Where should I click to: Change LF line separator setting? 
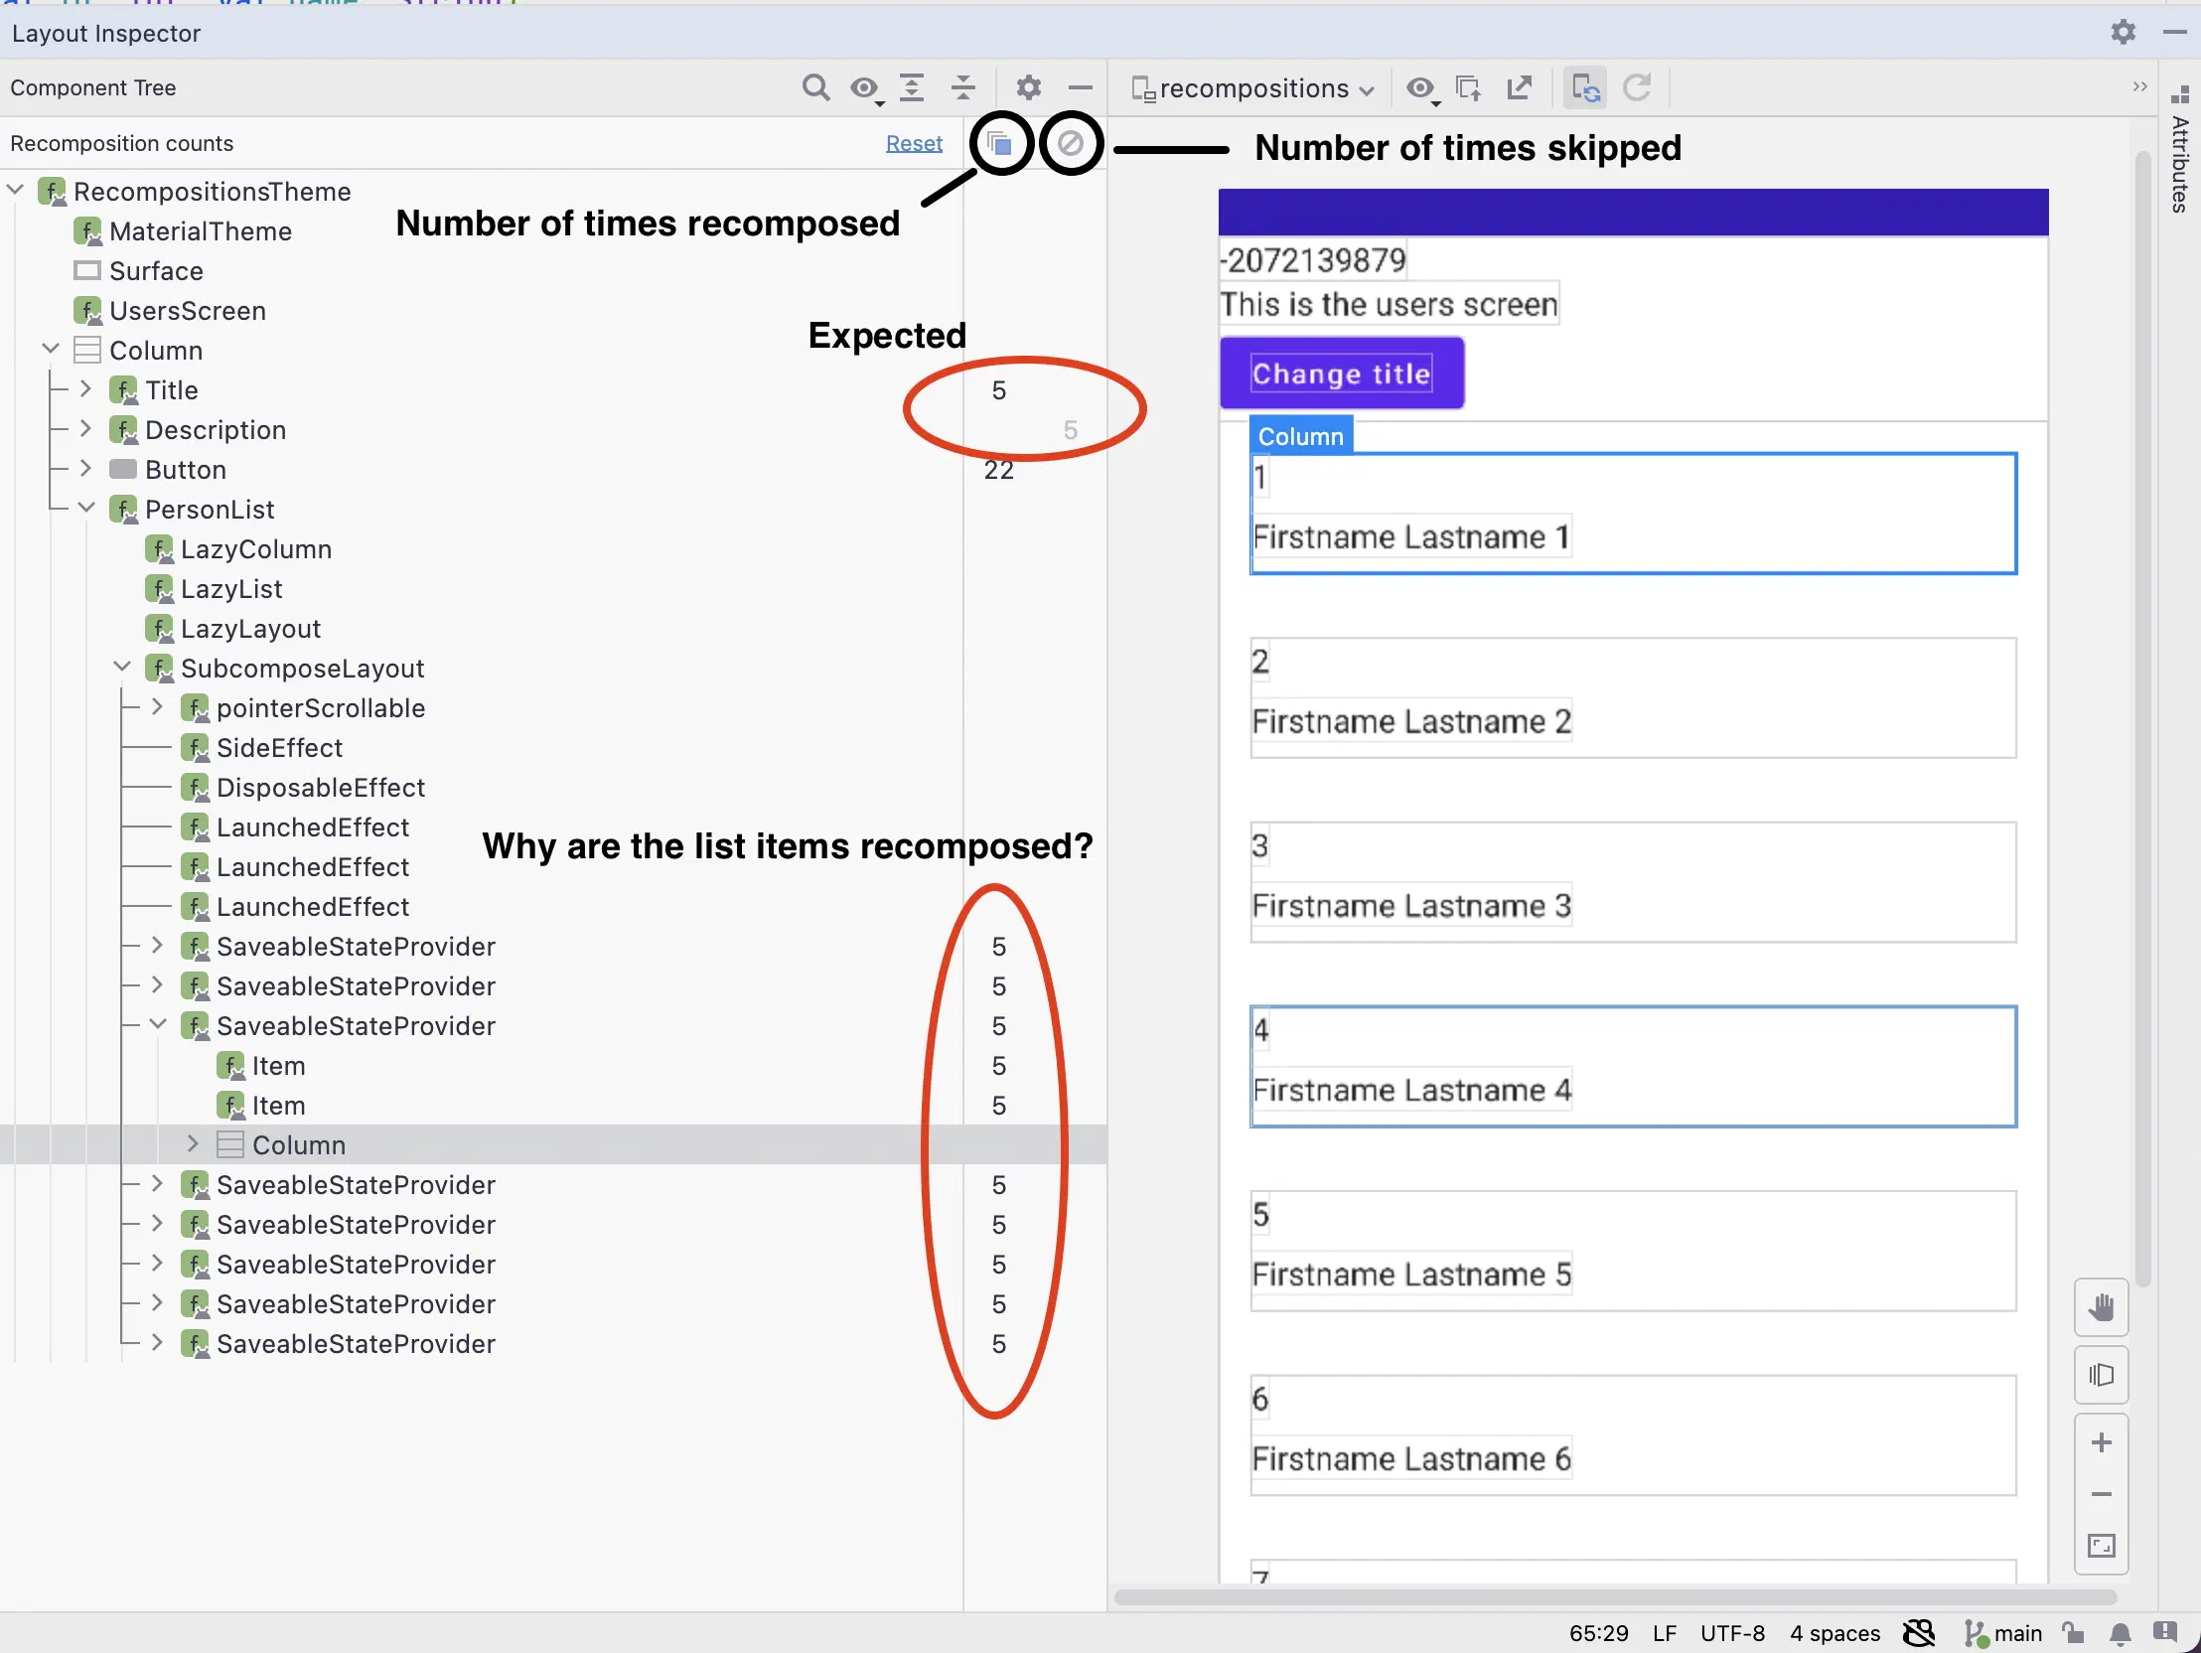[1665, 1633]
